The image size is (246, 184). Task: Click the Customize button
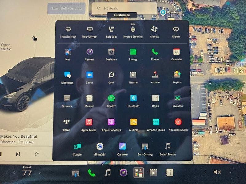122,15
